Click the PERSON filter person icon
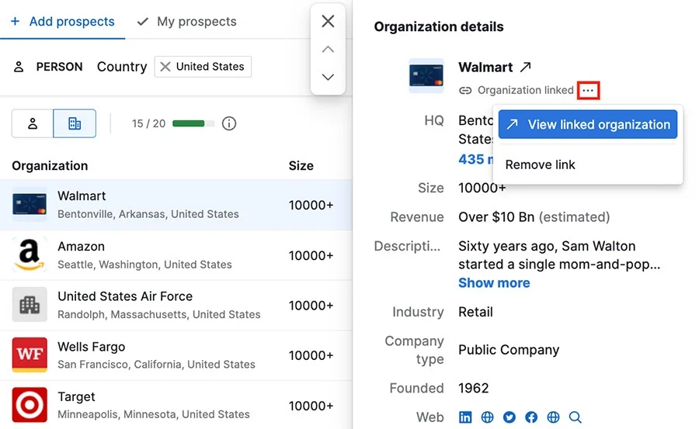Image resolution: width=699 pixels, height=429 pixels. pyautogui.click(x=19, y=67)
